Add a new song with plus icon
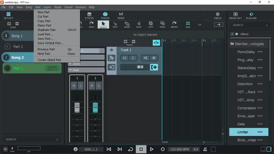Image resolution: width=274 pixels, height=154 pixels. [x=9, y=24]
